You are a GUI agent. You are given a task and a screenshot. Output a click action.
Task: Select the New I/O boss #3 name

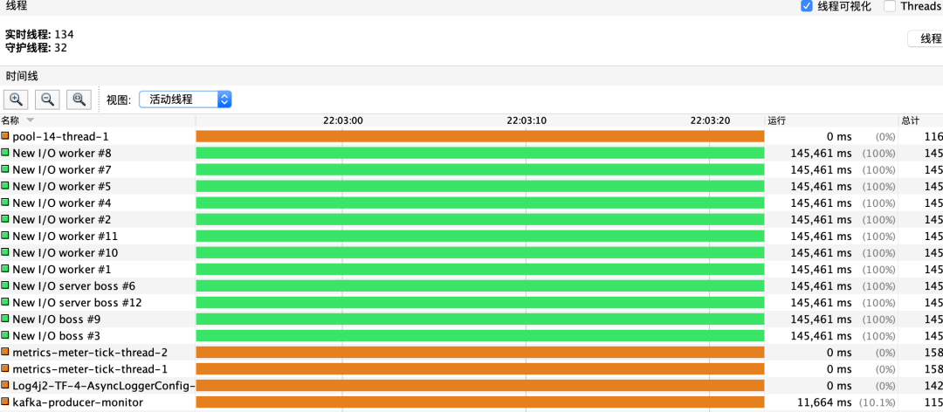pos(57,335)
